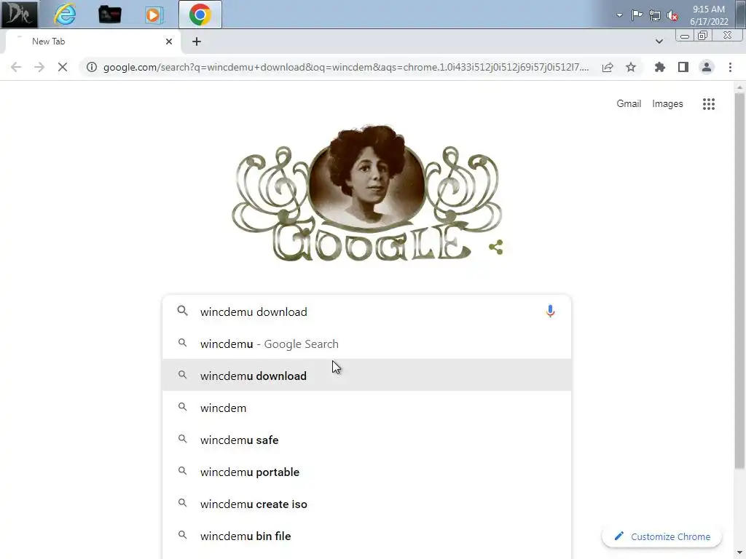The image size is (746, 559).
Task: Choose 'wincdemu safe' suggestion
Action: click(366, 440)
